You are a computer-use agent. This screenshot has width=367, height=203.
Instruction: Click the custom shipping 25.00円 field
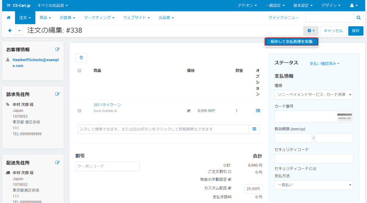253,189
